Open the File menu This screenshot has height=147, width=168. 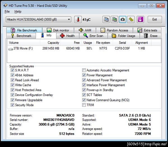pyautogui.click(x=7, y=11)
